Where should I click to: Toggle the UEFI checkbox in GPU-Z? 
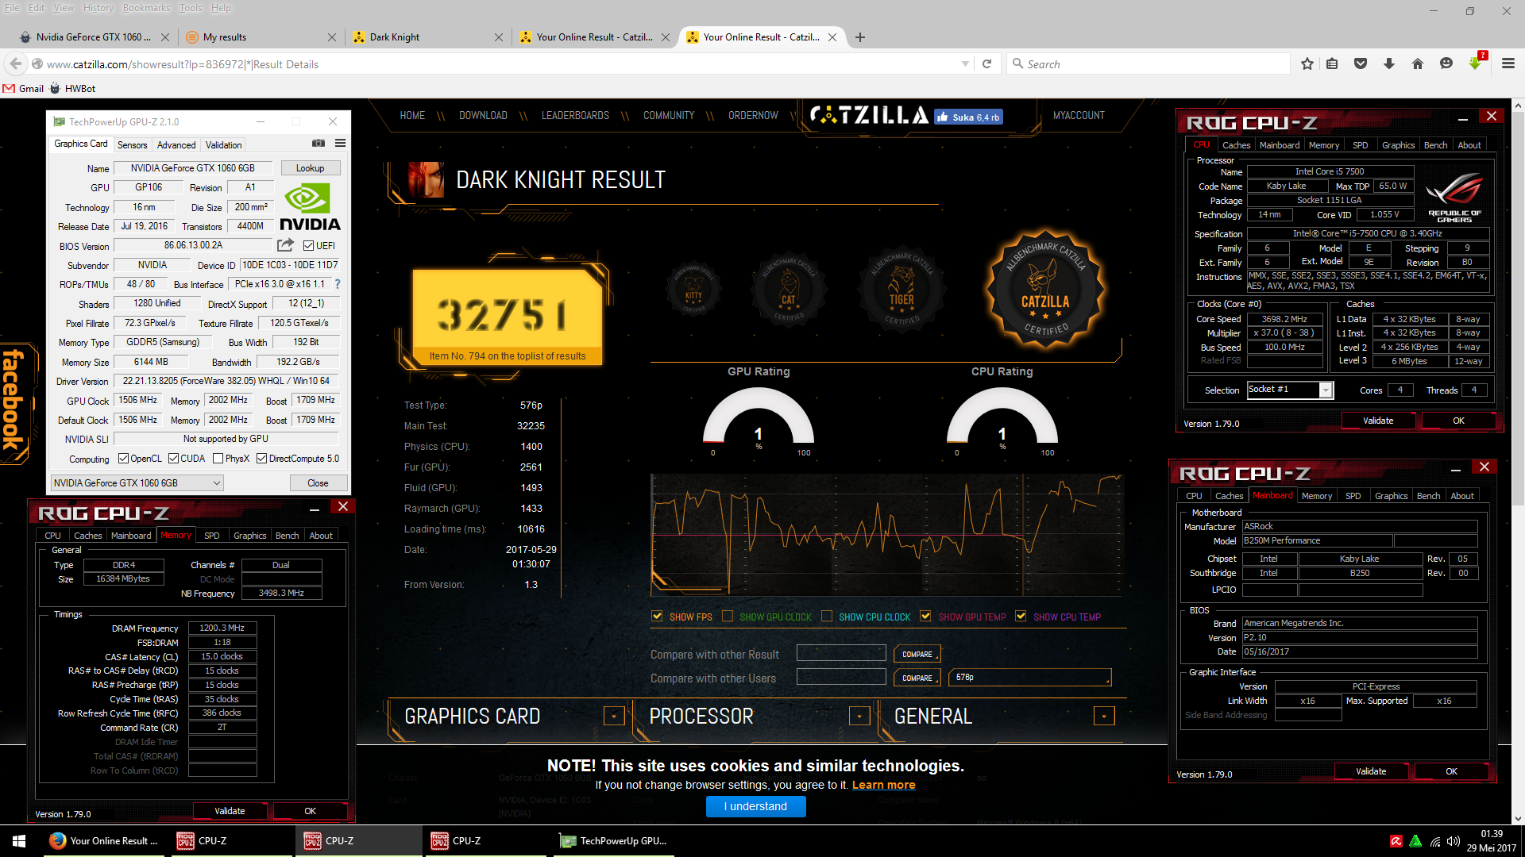pyautogui.click(x=308, y=246)
